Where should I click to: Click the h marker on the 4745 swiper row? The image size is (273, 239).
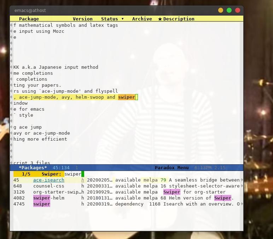point(83,204)
